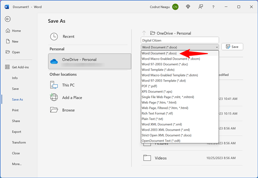
Task: Collapse the file type dropdown
Action: (216, 47)
